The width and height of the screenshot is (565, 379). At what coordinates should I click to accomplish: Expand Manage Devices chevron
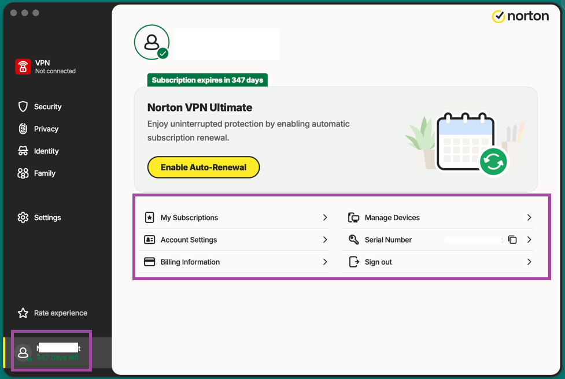(529, 217)
